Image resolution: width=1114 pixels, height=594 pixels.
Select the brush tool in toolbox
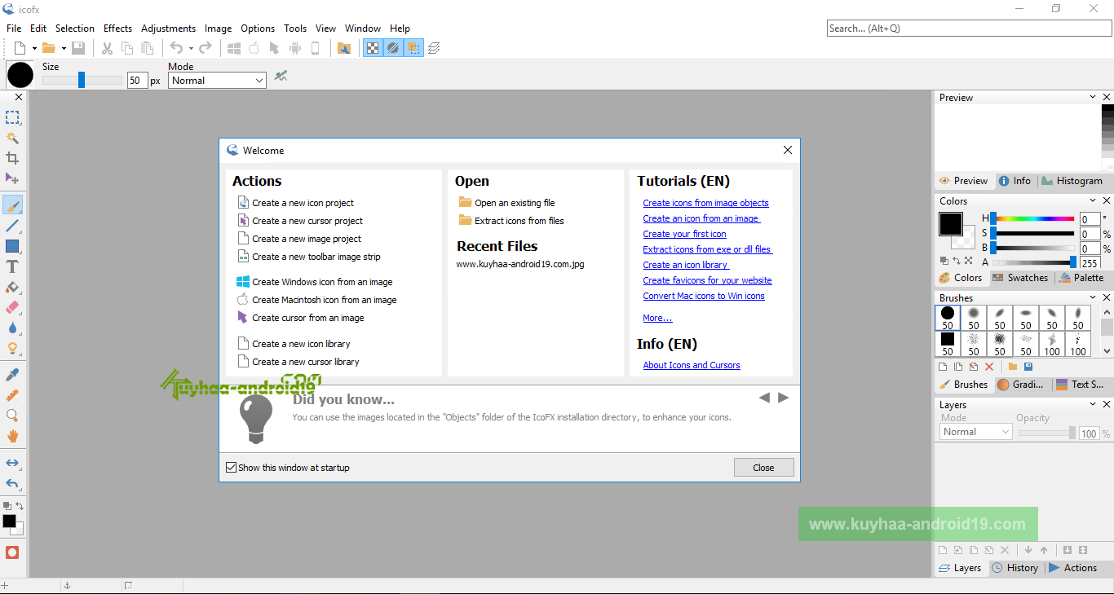12,205
